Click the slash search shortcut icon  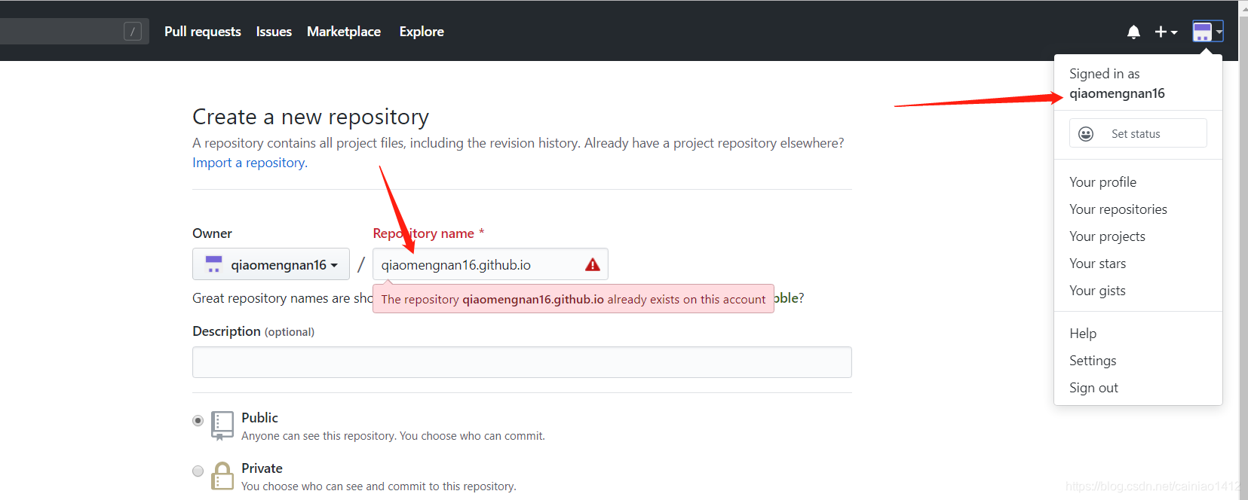(133, 32)
